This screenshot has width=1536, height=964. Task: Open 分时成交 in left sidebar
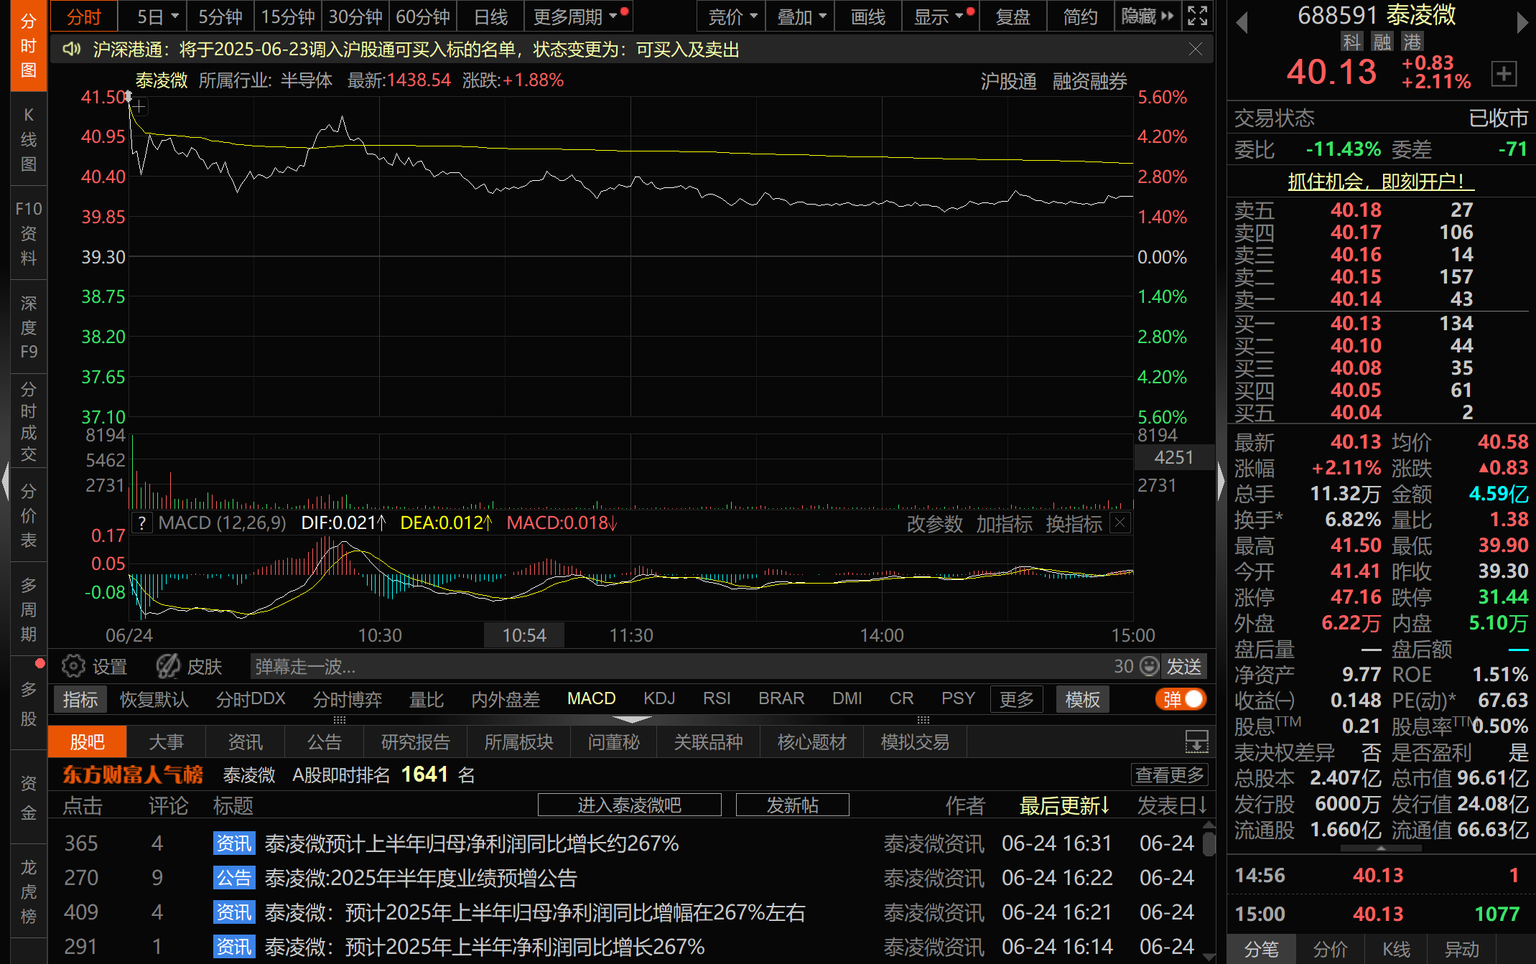[x=29, y=421]
